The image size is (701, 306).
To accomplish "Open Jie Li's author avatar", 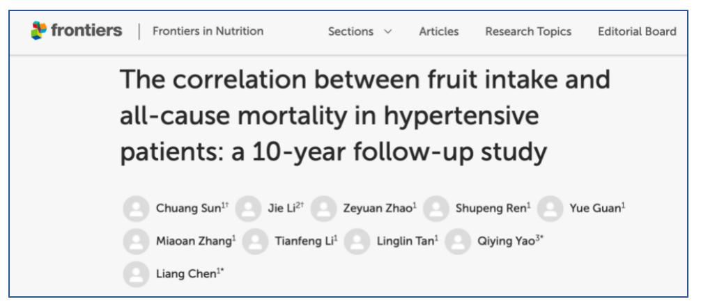I will pyautogui.click(x=248, y=209).
